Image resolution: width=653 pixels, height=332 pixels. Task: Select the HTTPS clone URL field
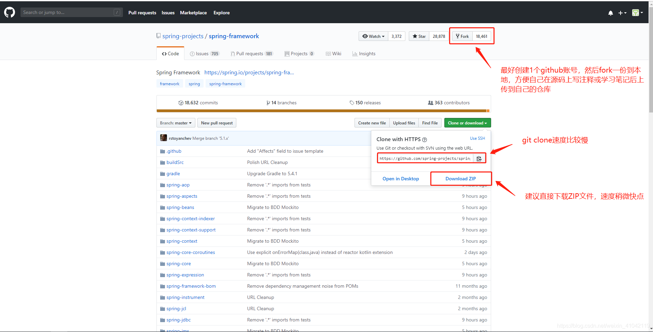click(426, 159)
